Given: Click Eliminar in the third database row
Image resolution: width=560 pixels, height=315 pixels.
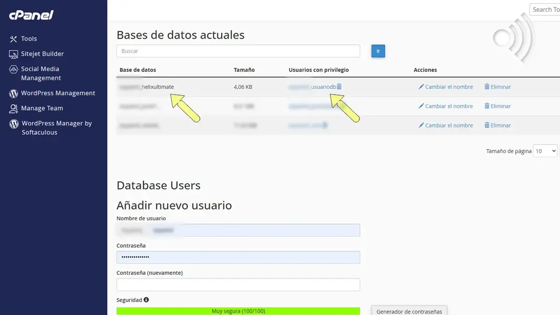Looking at the screenshot, I should (497, 126).
